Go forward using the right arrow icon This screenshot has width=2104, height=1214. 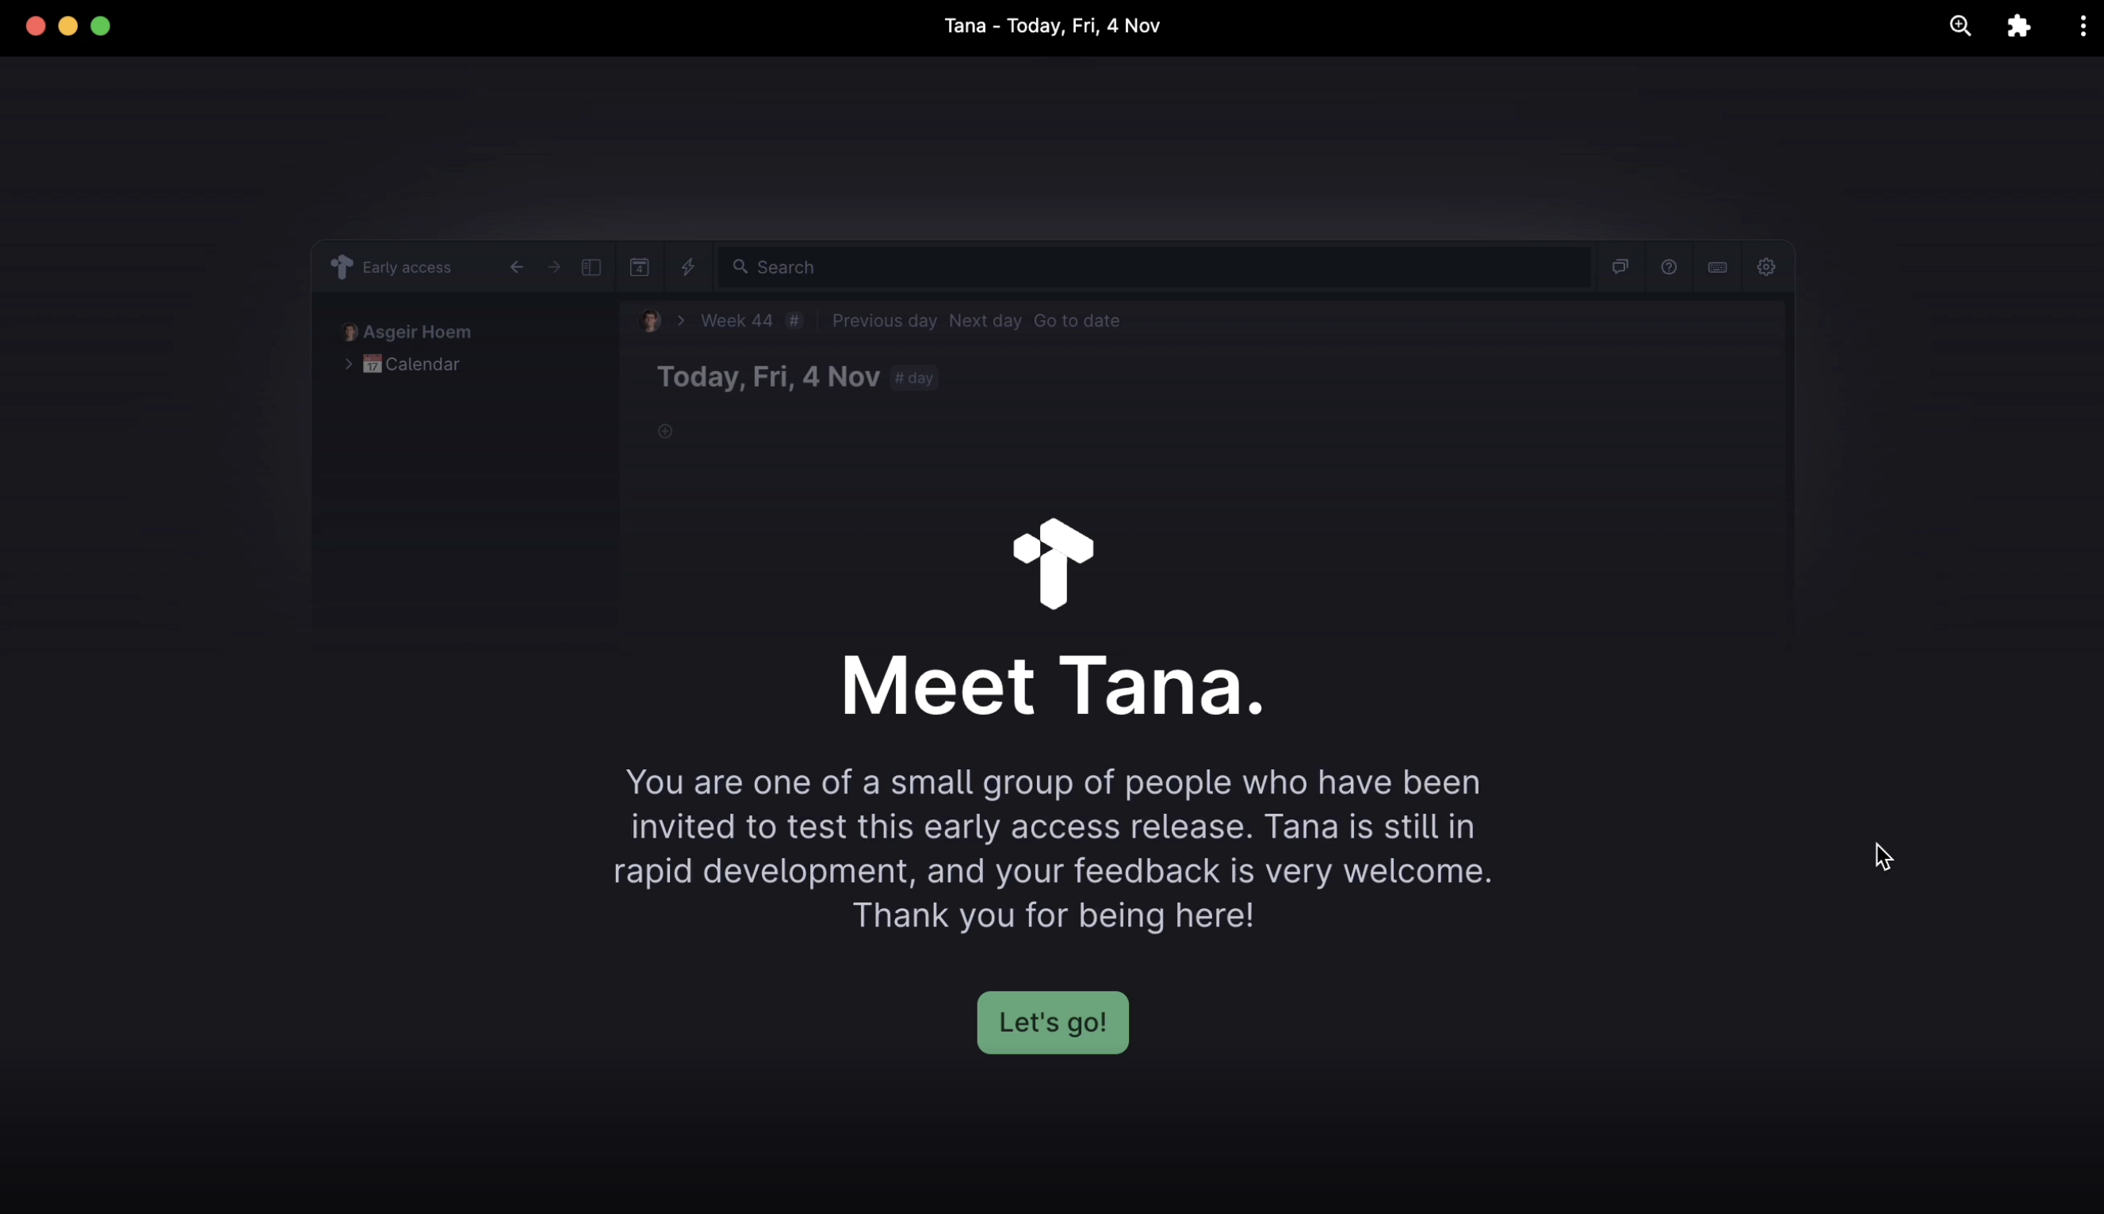coord(555,267)
